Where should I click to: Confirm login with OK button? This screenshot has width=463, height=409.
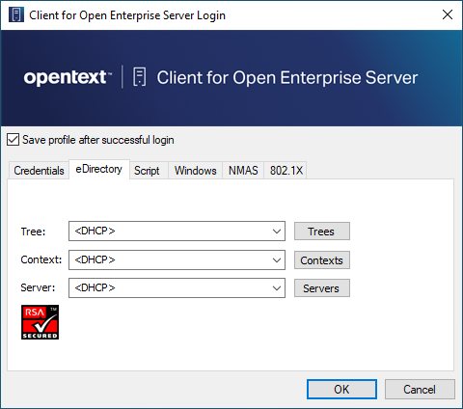pos(341,390)
